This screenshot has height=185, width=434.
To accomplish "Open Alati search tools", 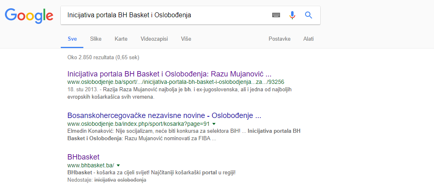I will [x=308, y=39].
